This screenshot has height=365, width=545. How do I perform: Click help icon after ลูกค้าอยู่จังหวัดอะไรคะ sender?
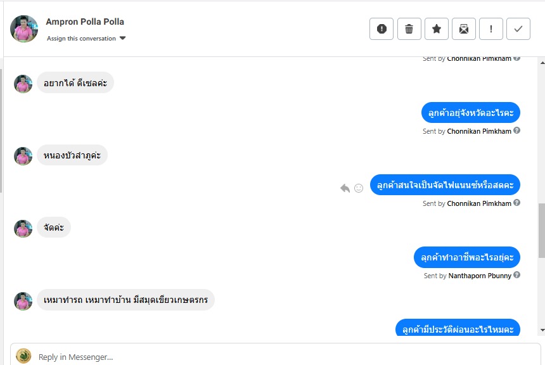[x=517, y=131]
